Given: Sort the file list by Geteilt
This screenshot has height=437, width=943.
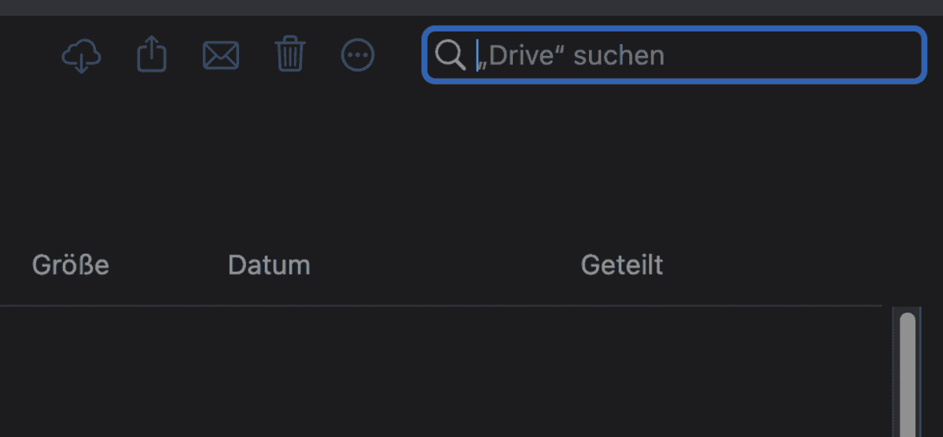Looking at the screenshot, I should click(x=622, y=266).
